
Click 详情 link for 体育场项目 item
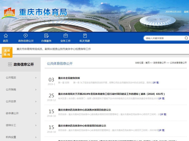pos(162,130)
